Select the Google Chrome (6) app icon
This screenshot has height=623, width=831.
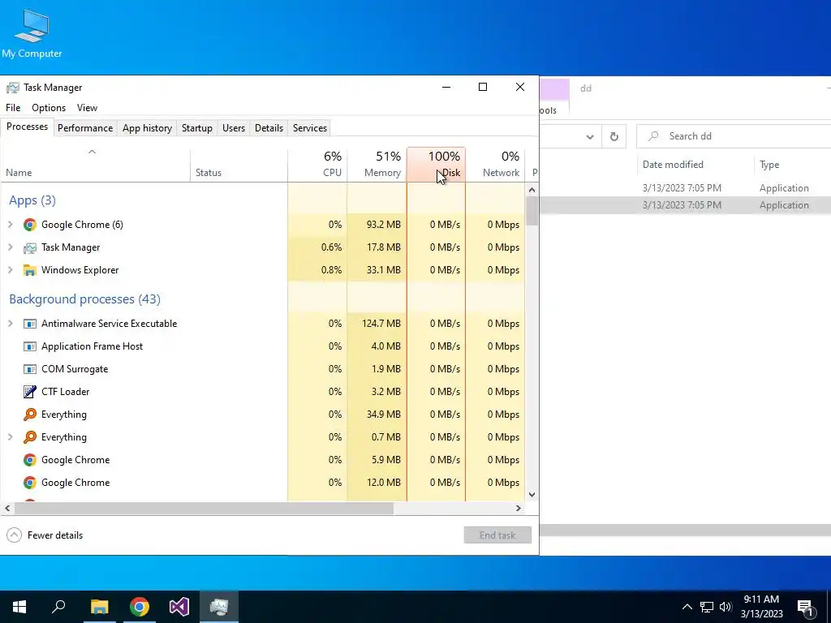coord(30,225)
